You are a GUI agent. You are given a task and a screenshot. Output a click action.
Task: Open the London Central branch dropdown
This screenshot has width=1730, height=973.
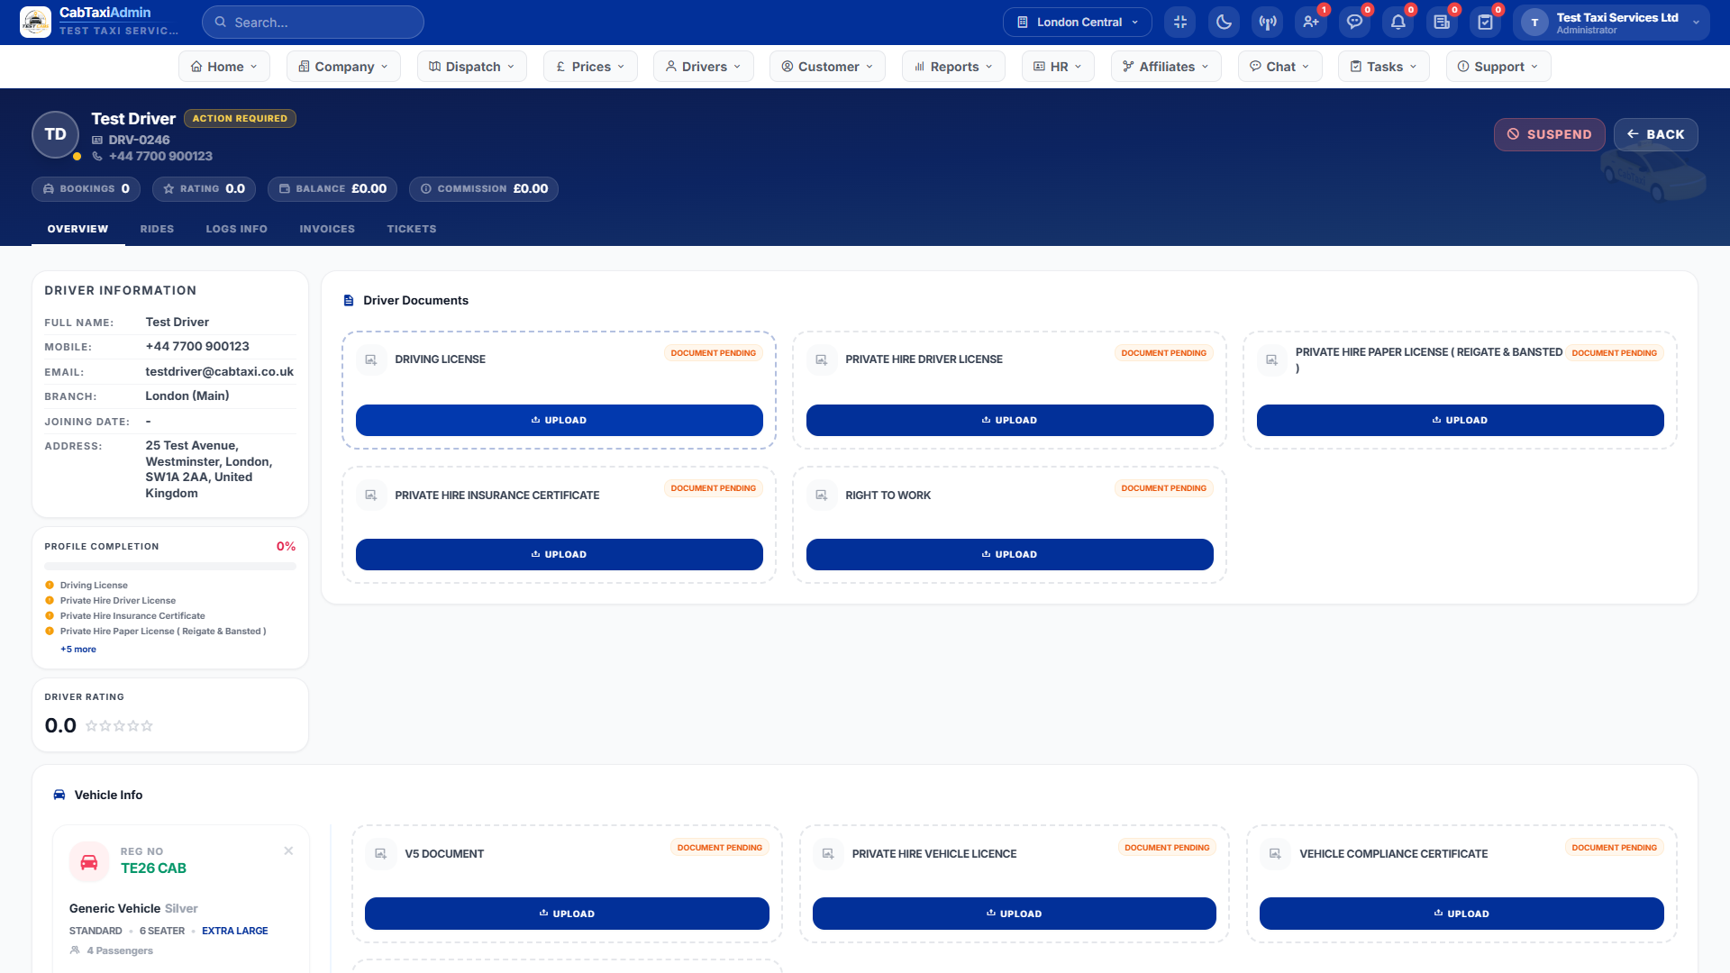(x=1077, y=22)
